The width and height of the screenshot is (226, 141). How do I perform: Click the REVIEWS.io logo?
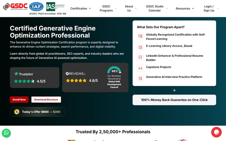[76, 74]
